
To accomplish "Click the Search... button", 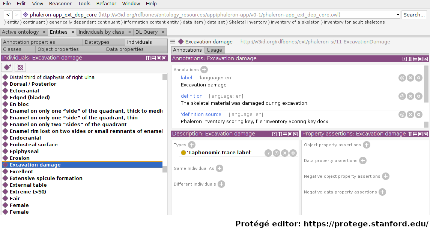I will tap(414, 15).
